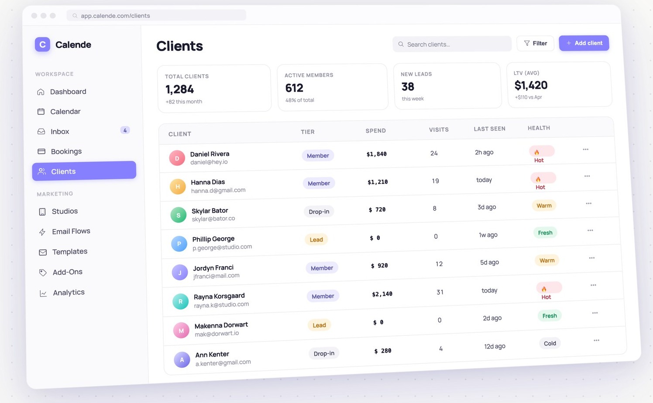This screenshot has width=653, height=403.
Task: Open three-dot menu for Skylar Bator
Action: click(x=589, y=204)
